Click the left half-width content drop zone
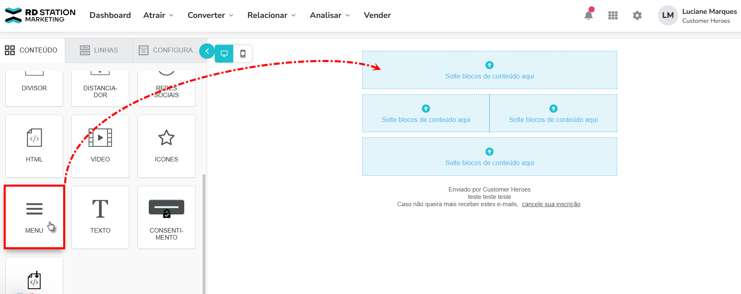Image resolution: width=741 pixels, height=294 pixels. (426, 113)
